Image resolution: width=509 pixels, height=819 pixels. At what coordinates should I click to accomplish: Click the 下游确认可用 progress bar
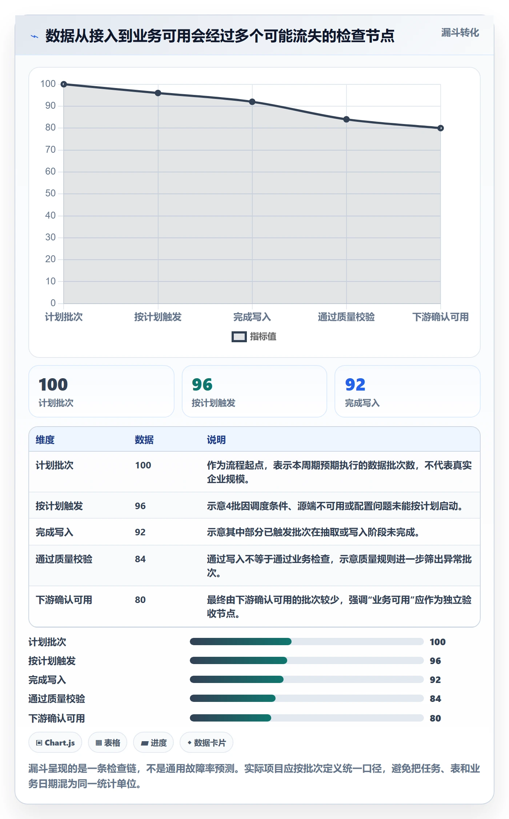point(306,718)
